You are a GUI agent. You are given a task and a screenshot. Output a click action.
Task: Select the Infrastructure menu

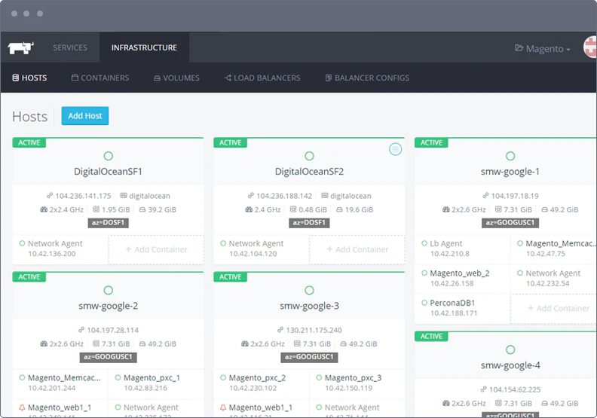pyautogui.click(x=144, y=47)
